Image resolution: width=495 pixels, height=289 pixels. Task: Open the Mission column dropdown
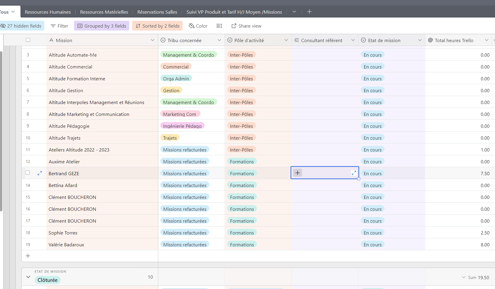153,40
